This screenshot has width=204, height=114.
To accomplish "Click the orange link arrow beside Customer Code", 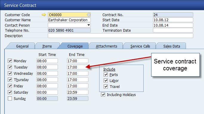I will (44, 15).
